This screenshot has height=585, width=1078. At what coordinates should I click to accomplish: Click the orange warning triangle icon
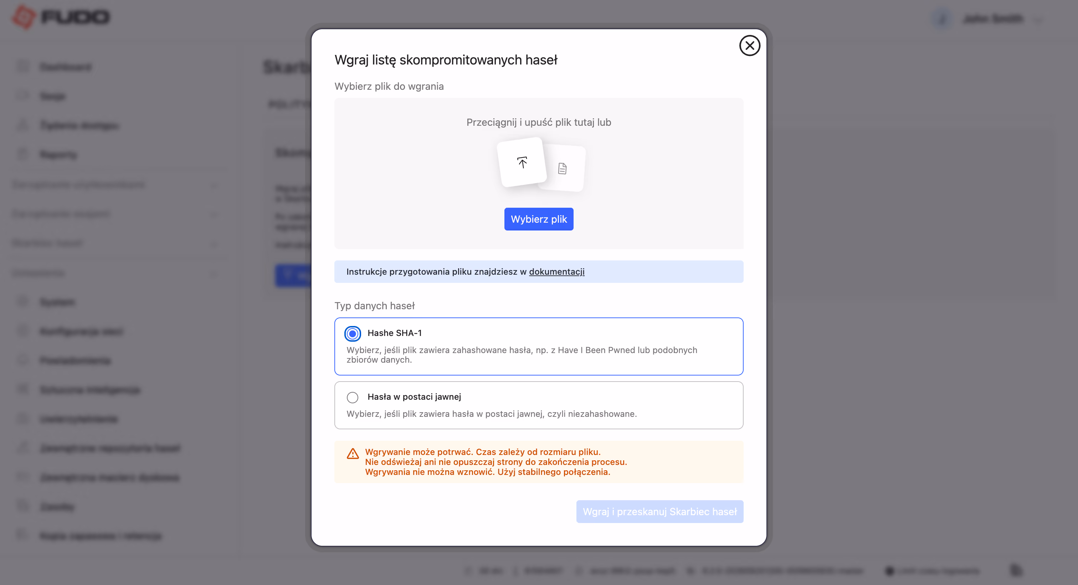(353, 454)
